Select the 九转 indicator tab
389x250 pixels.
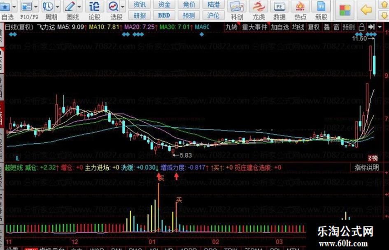click(x=231, y=27)
